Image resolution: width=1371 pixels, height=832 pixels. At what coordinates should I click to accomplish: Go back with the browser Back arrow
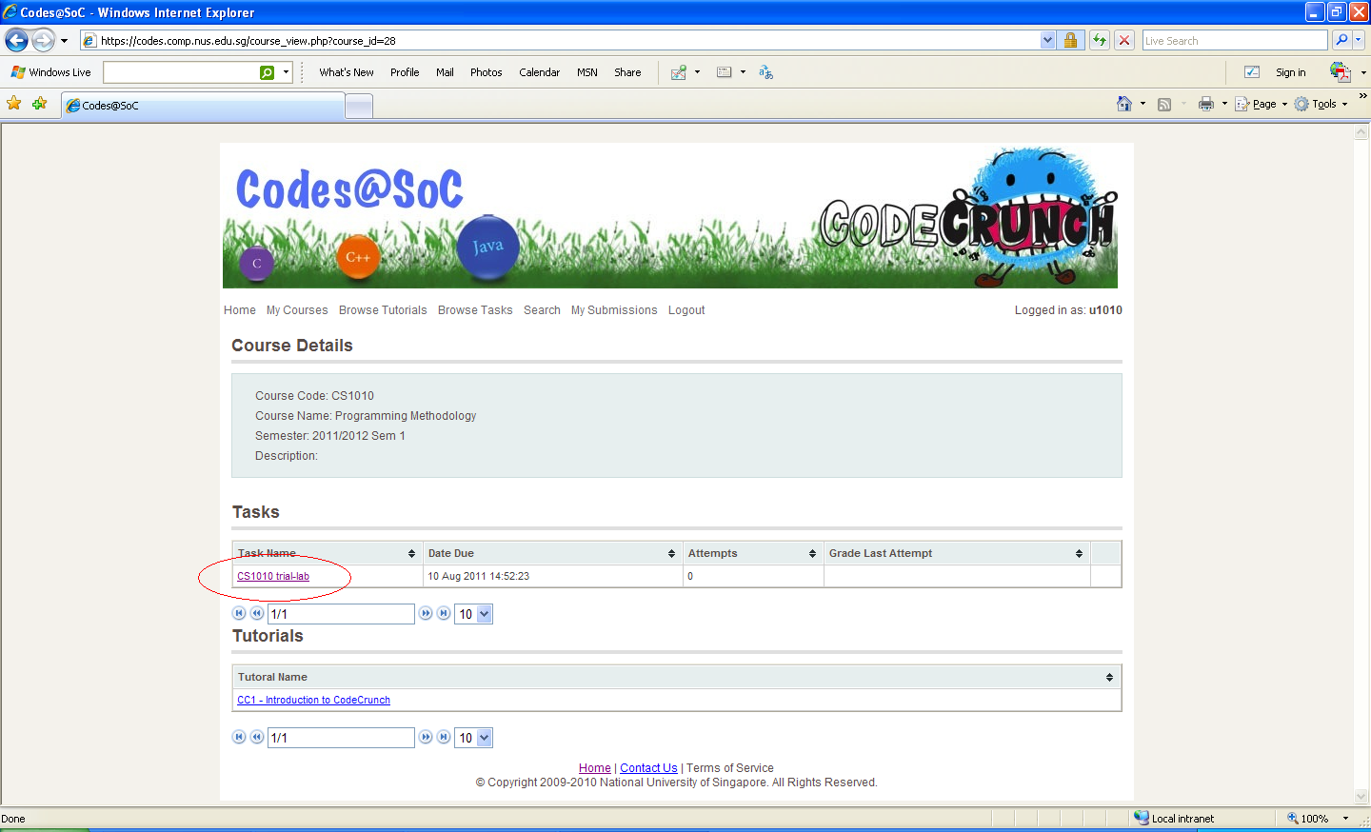tap(16, 40)
